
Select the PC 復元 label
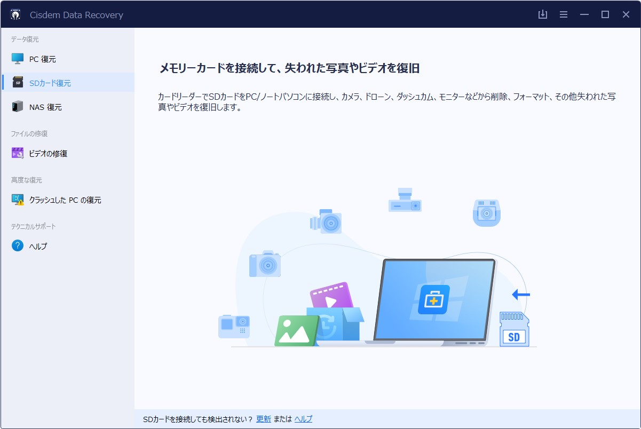tap(42, 59)
